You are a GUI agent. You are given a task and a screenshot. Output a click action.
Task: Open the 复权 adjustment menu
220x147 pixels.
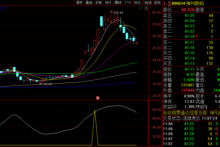(80, 3)
